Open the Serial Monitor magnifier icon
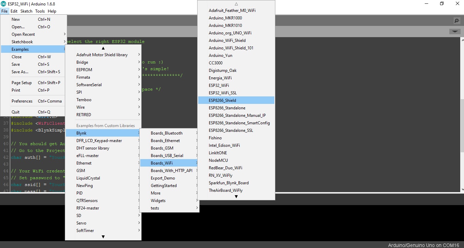464x248 pixels. [x=457, y=21]
